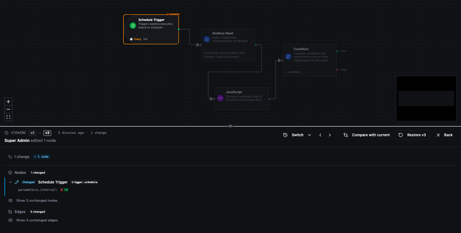Click Compare with current
Screen dimensions: 461x233
pyautogui.click(x=367, y=135)
